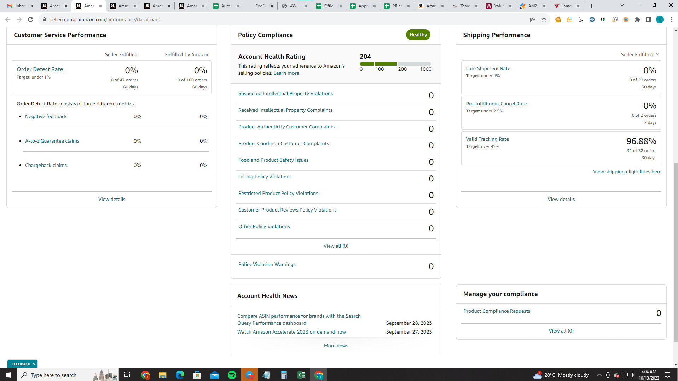Adjust volume via the speaker tray icon

tap(633, 375)
